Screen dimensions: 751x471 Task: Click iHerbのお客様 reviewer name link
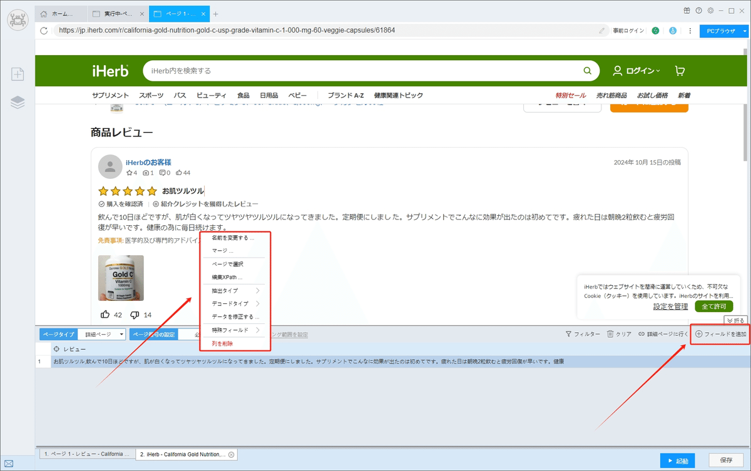[148, 162]
